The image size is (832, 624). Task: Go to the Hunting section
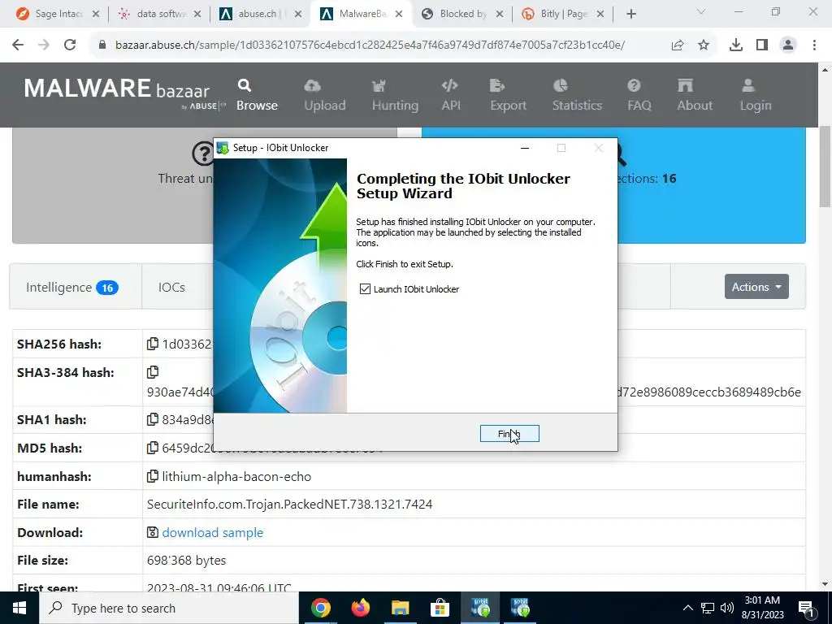395,96
